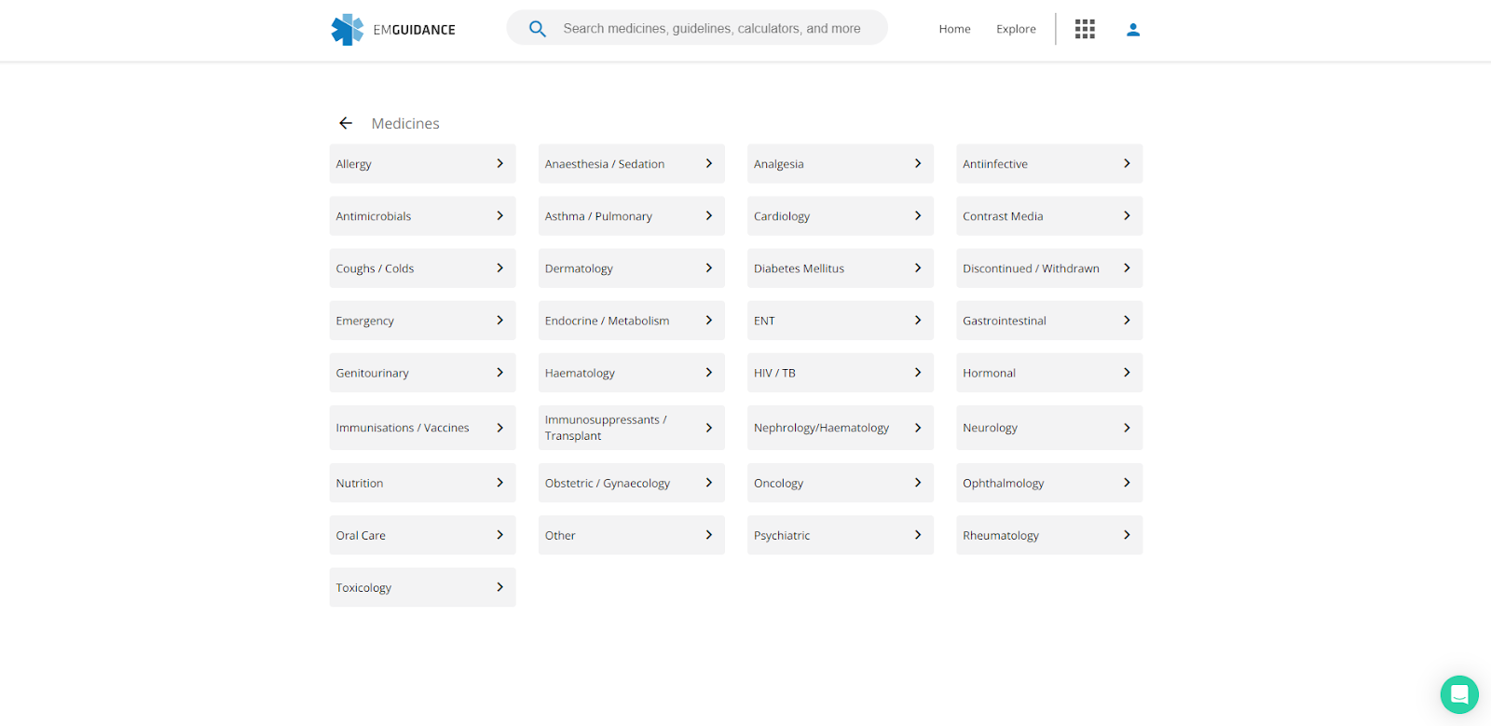Viewport: 1491px width, 726px height.
Task: Open the Allergy category chevron
Action: 500,163
